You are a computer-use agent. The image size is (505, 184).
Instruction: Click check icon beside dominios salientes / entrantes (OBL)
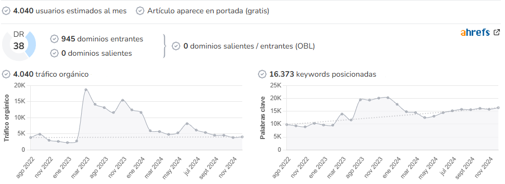(176, 46)
